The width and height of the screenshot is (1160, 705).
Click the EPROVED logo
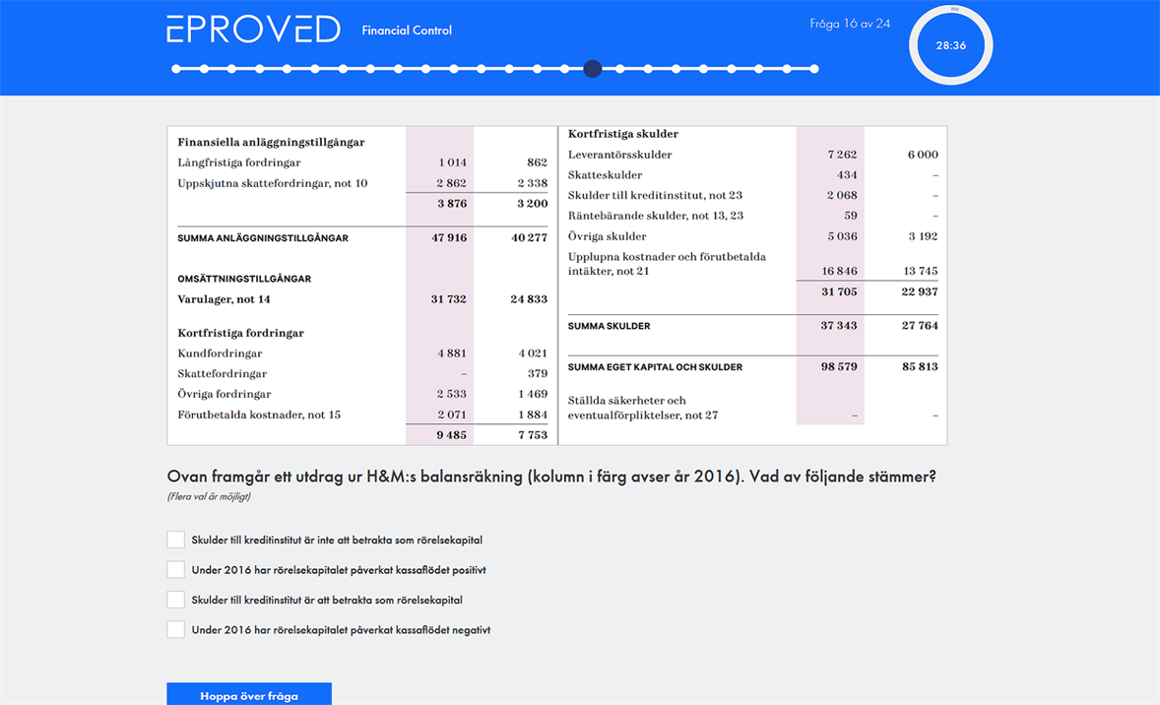253,30
